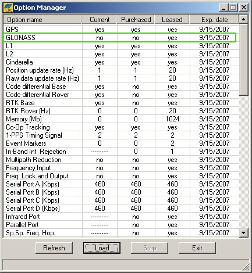The image size is (252, 273).
Task: Click the Load button
Action: click(x=102, y=248)
